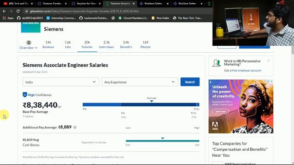294x165 pixels.
Task: Open the Internship bookmark
Action: tap(61, 18)
